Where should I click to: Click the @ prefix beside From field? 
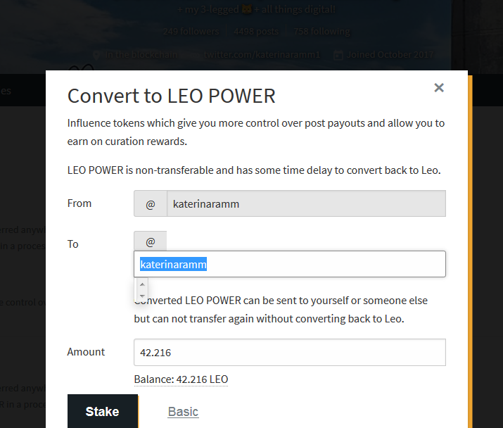(151, 203)
